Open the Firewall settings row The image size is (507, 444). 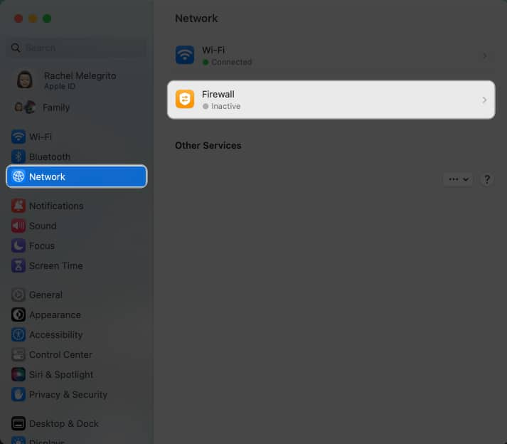331,100
